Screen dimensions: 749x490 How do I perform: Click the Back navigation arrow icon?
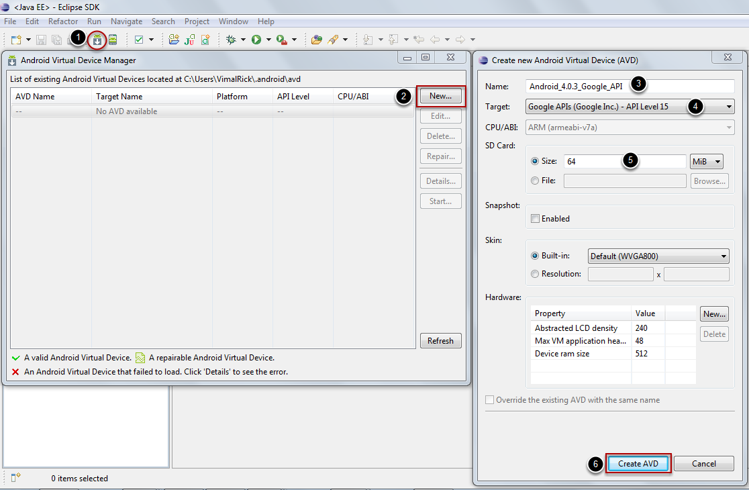pyautogui.click(x=435, y=40)
